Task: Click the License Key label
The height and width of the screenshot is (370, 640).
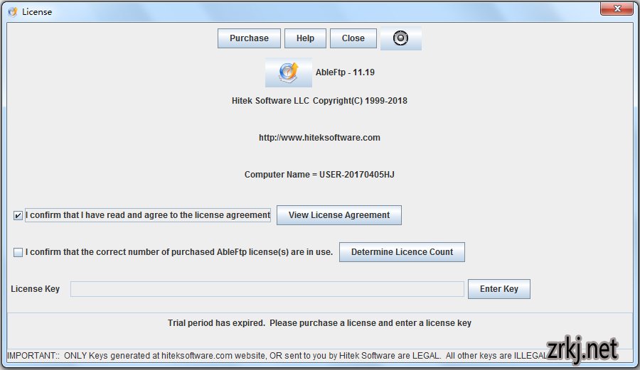Action: point(35,289)
